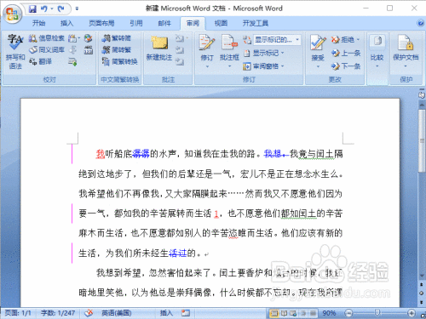Expand 修订 track changes arrow
The image size is (426, 319).
[207, 66]
